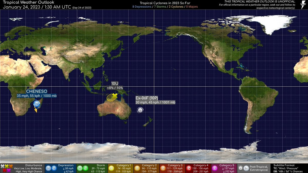308x173 pixels.
Task: Click the blue TD marker for Cheneso
Action: point(37,104)
